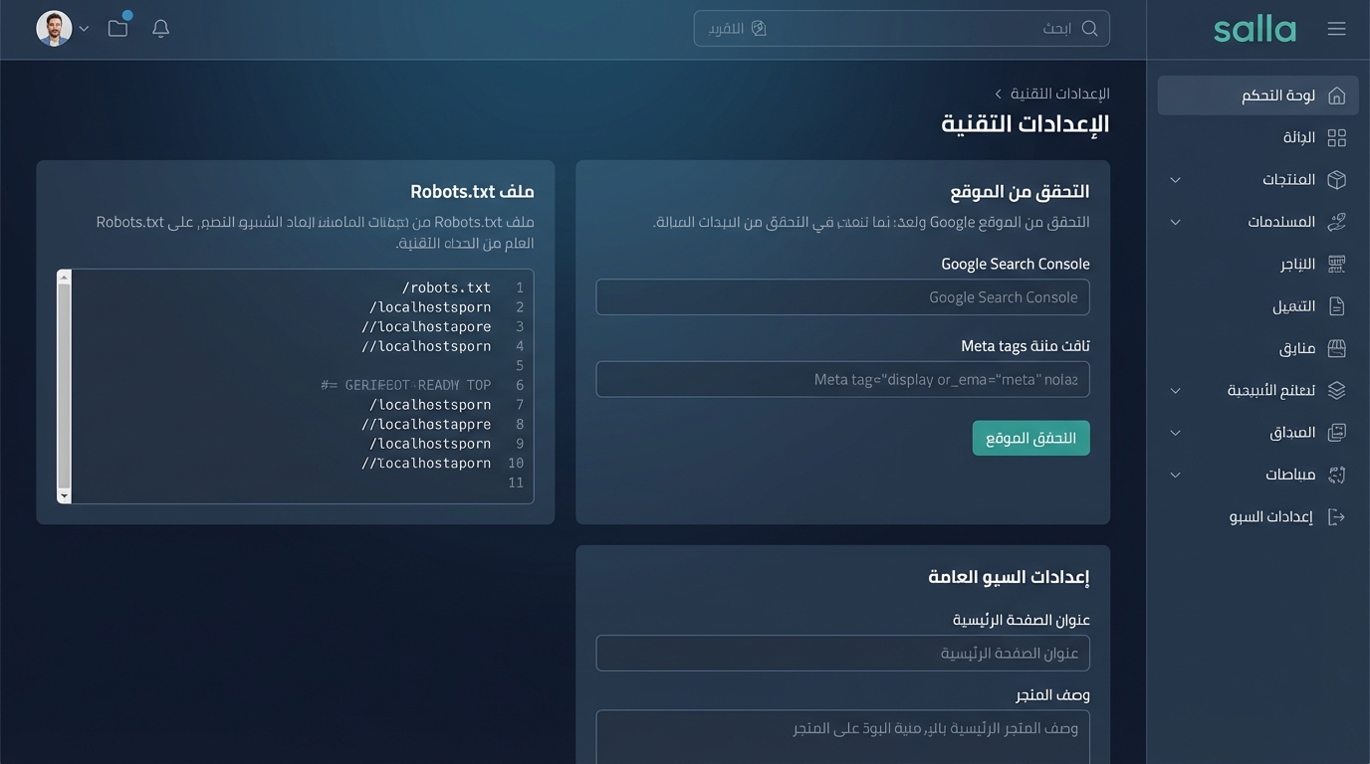Image resolution: width=1370 pixels, height=764 pixels.
Task: Click the folder icon with blue dot
Action: click(x=116, y=28)
